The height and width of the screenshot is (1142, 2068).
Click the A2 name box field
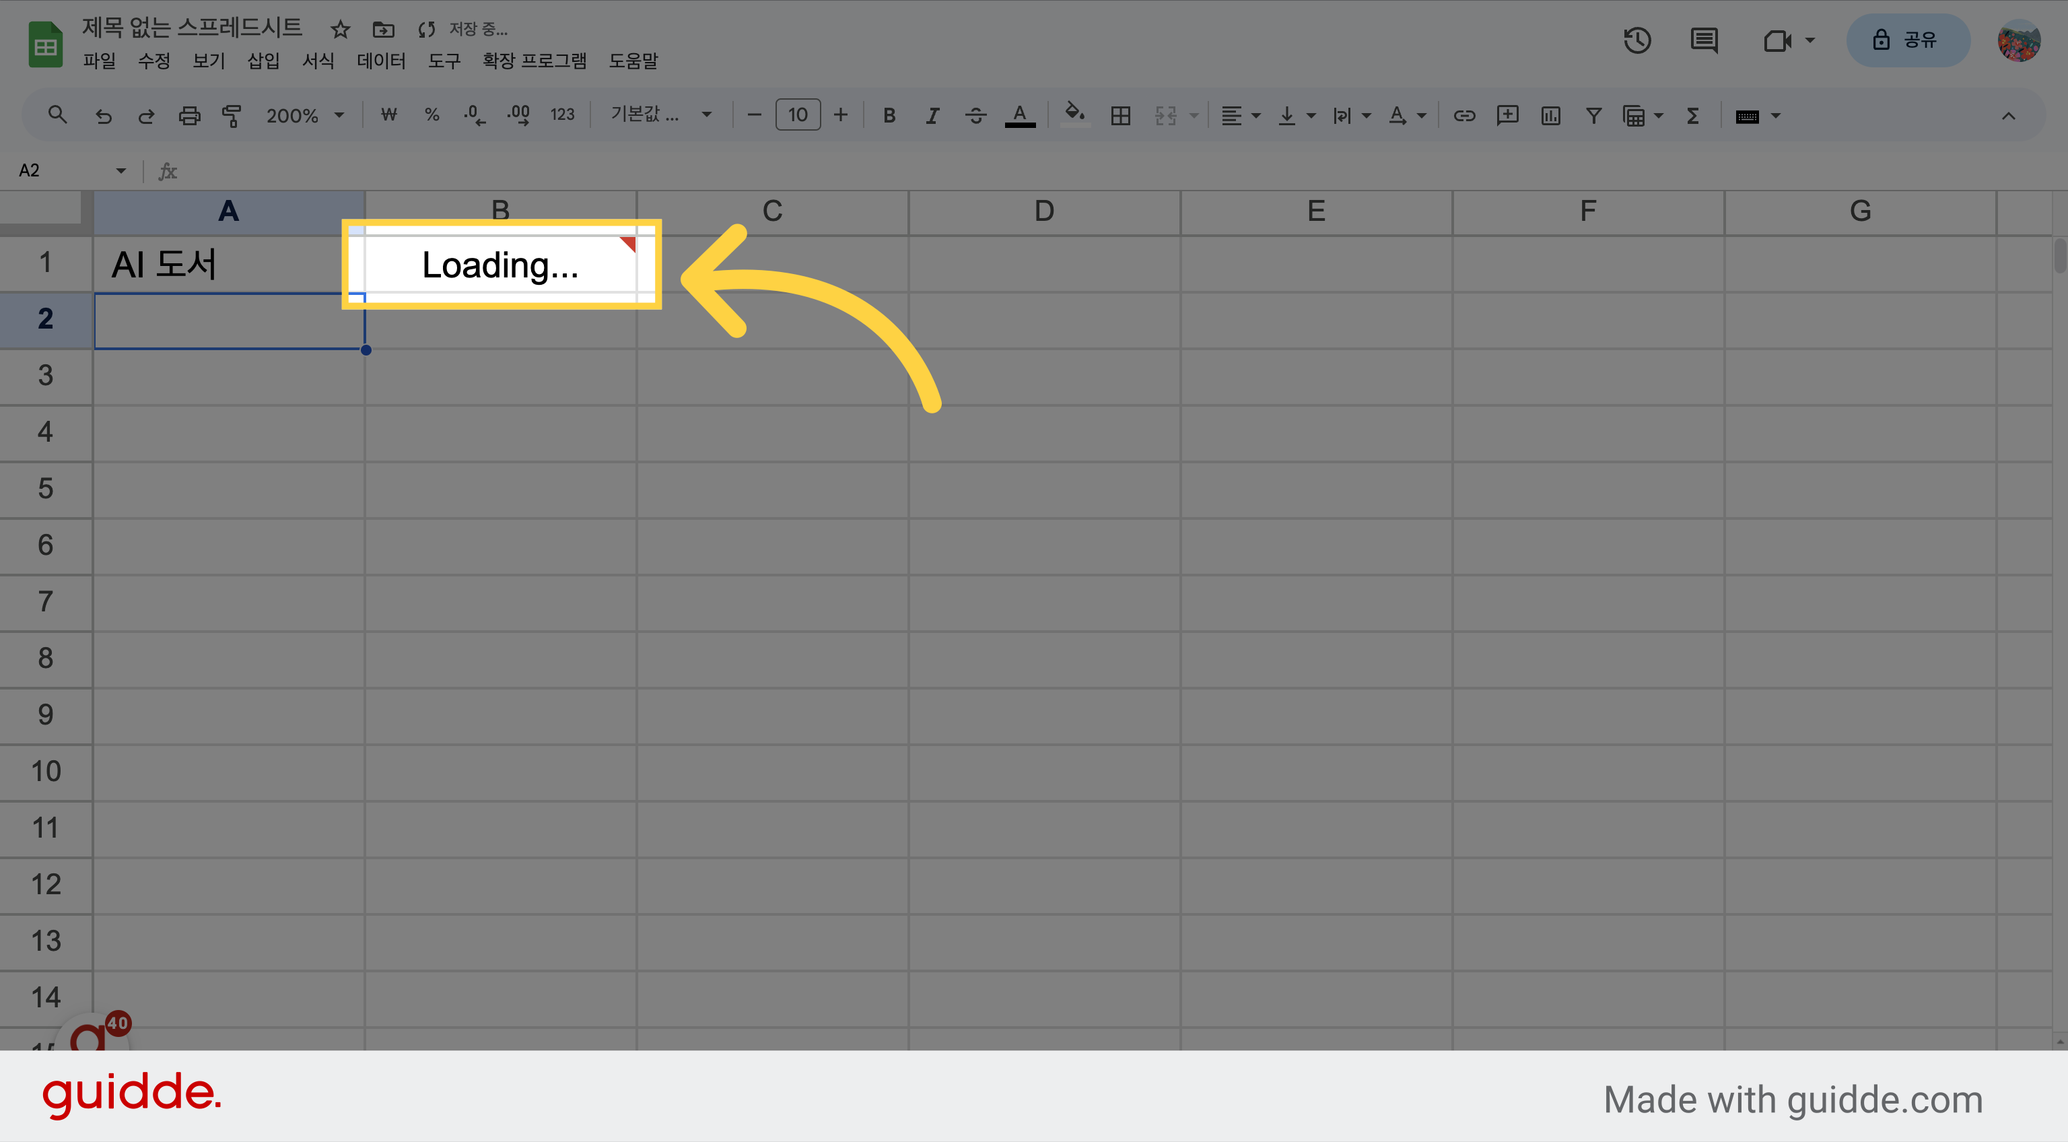pyautogui.click(x=71, y=170)
